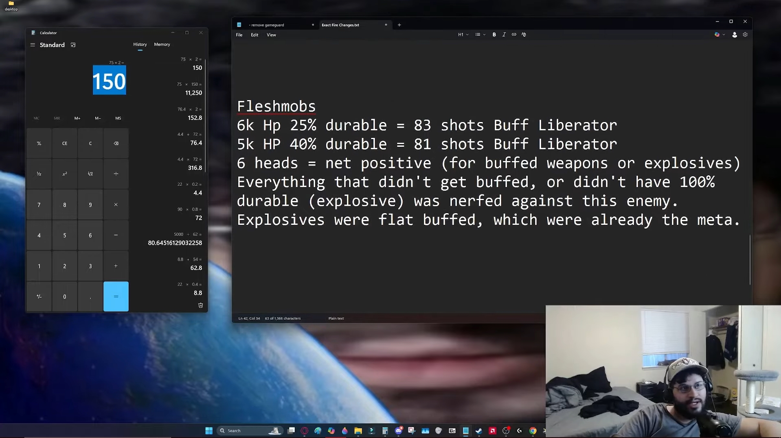Click the Calculator history scrollbar
Image resolution: width=781 pixels, height=438 pixels.
point(205,115)
